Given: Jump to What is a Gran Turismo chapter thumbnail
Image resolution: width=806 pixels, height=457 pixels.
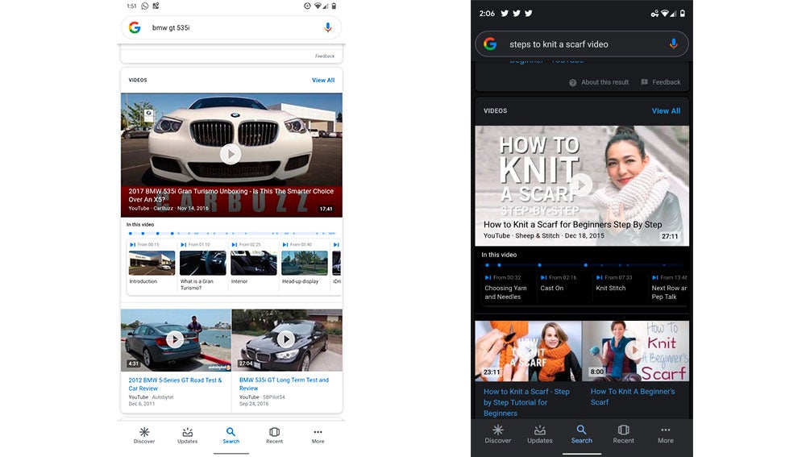Looking at the screenshot, I should (x=202, y=264).
